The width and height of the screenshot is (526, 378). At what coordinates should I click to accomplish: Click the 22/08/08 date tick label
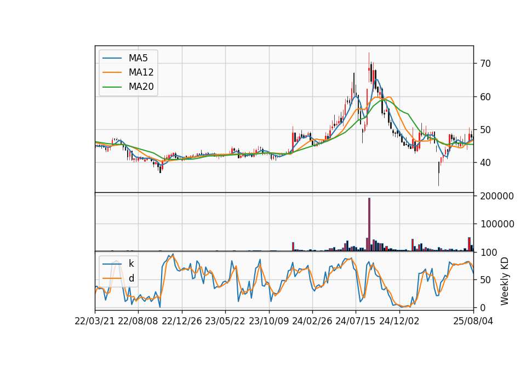[138, 321]
